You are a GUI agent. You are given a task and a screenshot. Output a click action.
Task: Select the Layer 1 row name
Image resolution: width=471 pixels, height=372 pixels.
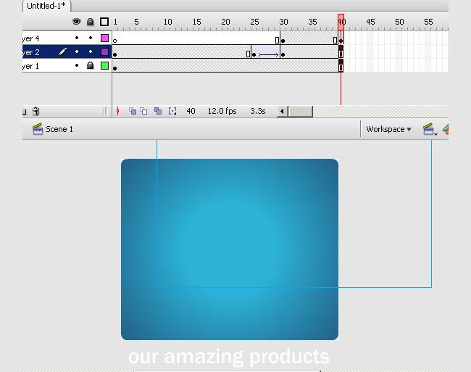(x=30, y=66)
